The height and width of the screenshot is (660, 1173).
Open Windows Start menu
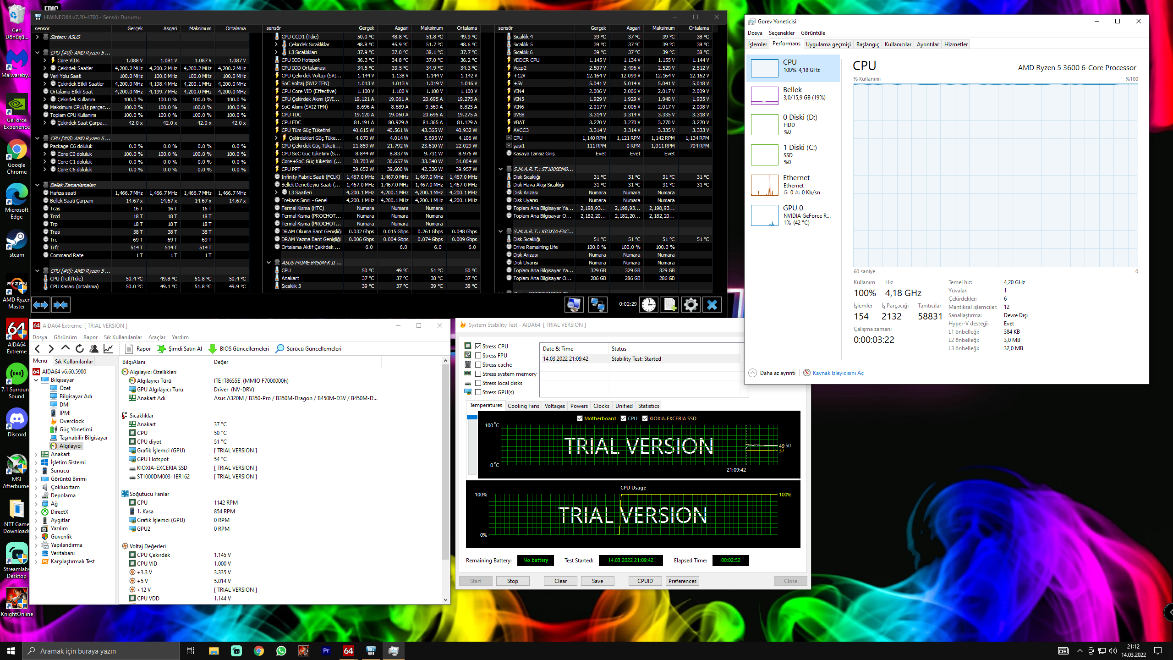11,650
